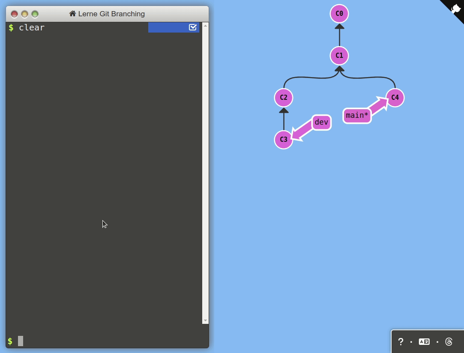The height and width of the screenshot is (353, 464).
Task: Click the red close window button
Action: (x=15, y=14)
